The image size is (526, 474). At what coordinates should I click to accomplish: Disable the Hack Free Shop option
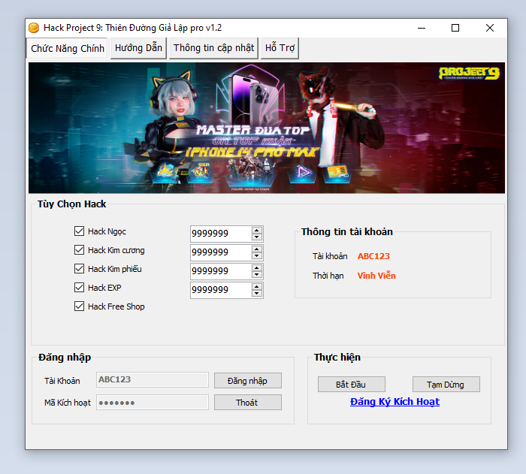(x=80, y=306)
